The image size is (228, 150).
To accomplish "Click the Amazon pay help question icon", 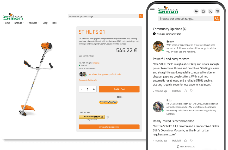I will (x=107, y=117).
